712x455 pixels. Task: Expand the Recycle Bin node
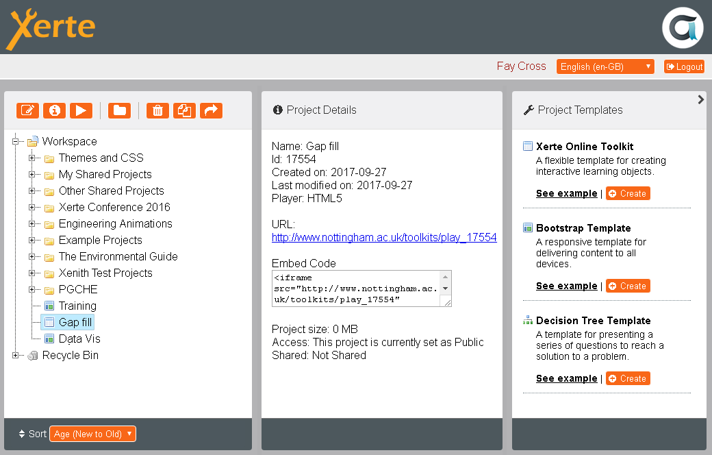pos(15,356)
